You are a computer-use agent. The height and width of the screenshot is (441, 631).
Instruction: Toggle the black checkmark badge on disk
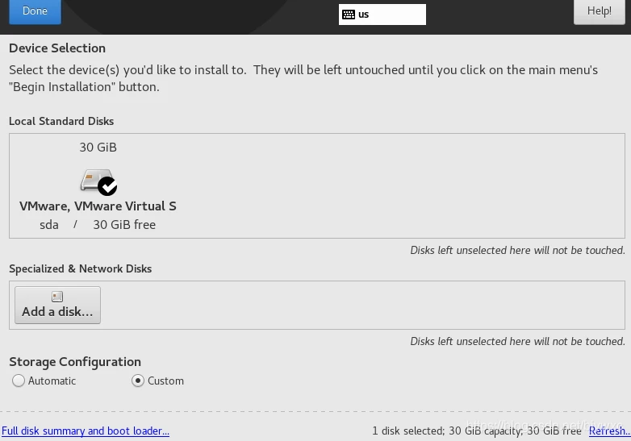107,185
